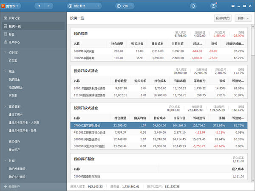
Task: Select the 121009国投瑞银稳增债券 fund row
Action: point(159,95)
